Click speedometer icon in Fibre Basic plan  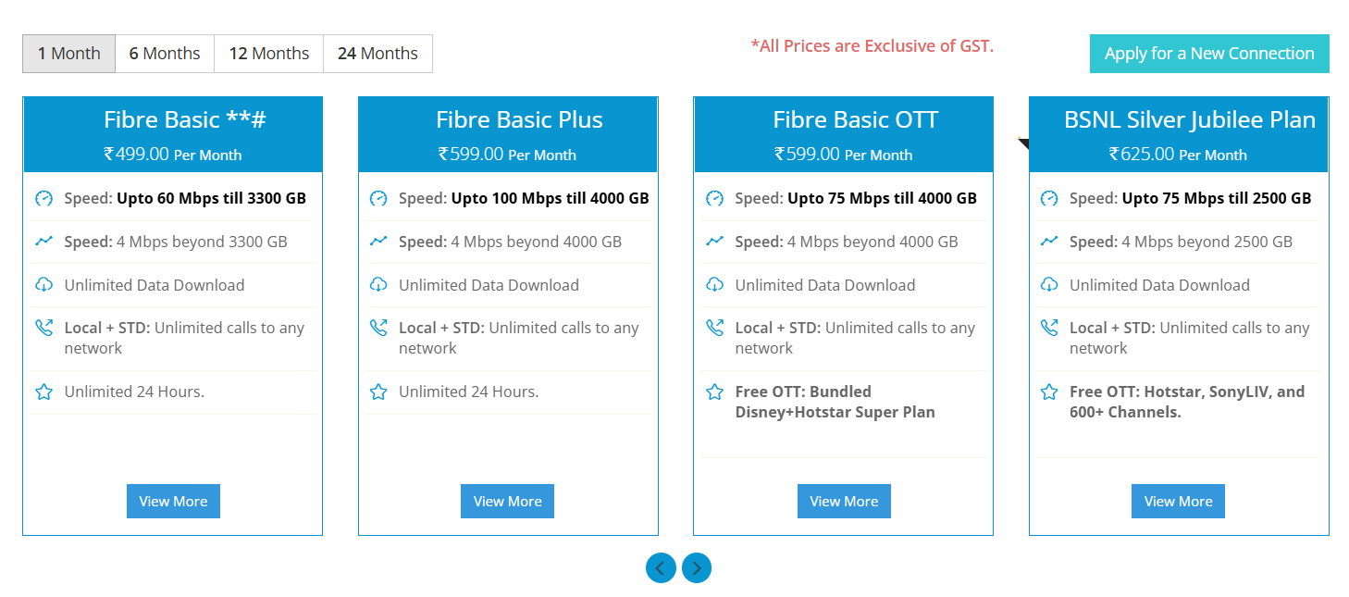pyautogui.click(x=43, y=198)
